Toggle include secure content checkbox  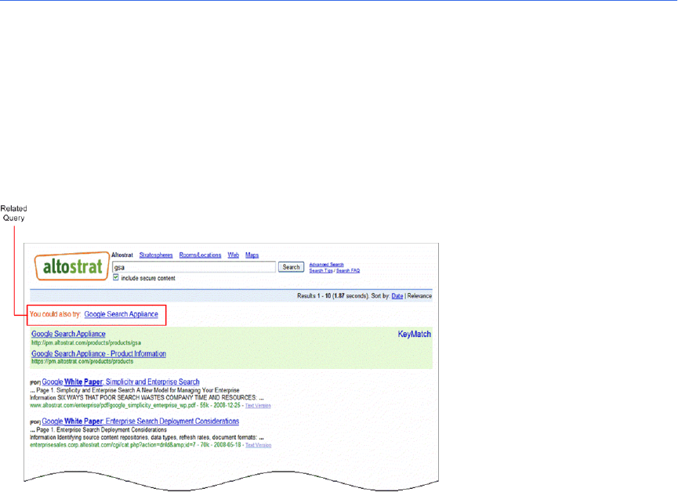pyautogui.click(x=116, y=277)
